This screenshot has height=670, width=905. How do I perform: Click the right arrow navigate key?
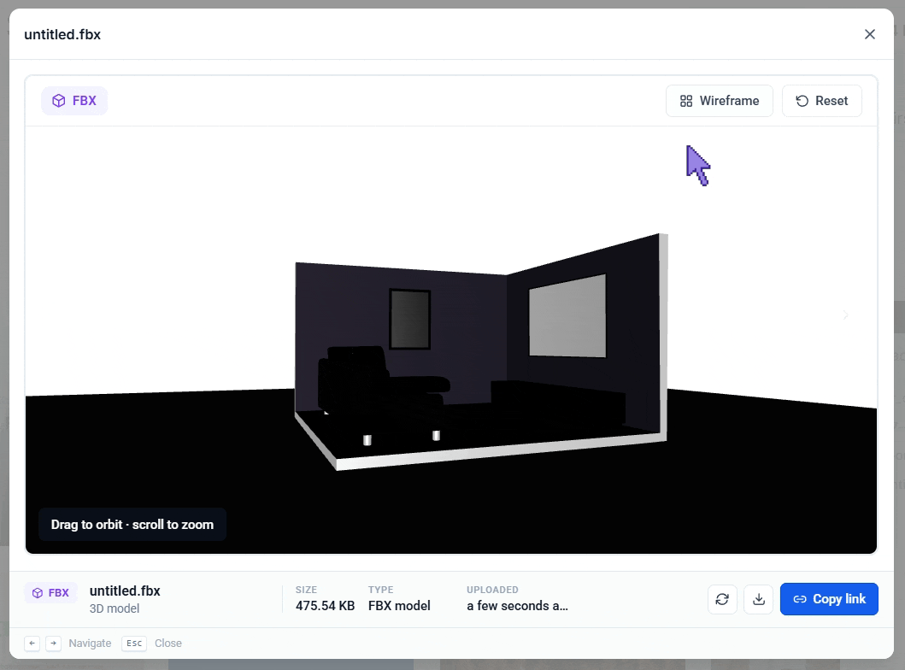click(54, 643)
